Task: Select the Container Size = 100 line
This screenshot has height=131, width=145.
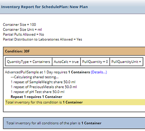Action: pos(19,25)
